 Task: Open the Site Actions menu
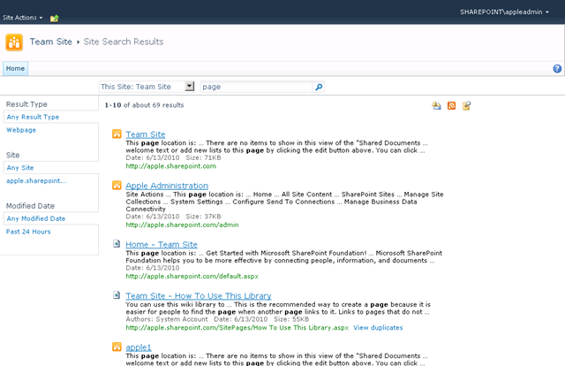point(22,18)
